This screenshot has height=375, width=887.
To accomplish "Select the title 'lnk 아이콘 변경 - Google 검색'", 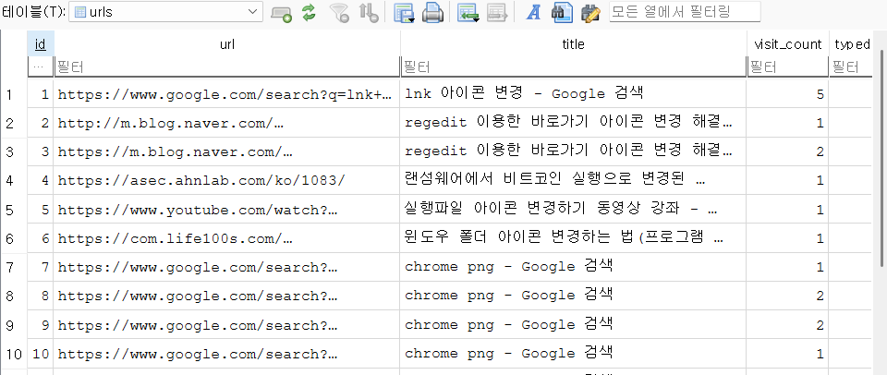I will 573,94.
